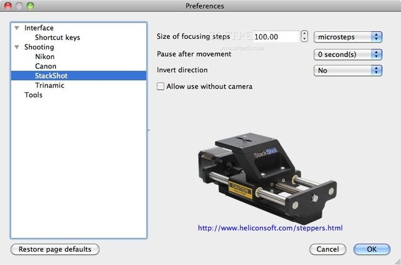Click the focusing steps stepper arrows
Viewport: 401px width, 265px height.
305,37
